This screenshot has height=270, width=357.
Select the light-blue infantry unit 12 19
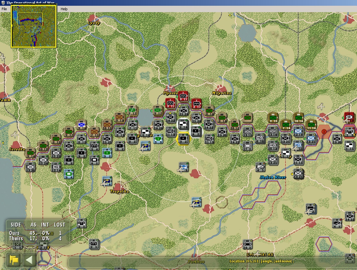pos(298,131)
